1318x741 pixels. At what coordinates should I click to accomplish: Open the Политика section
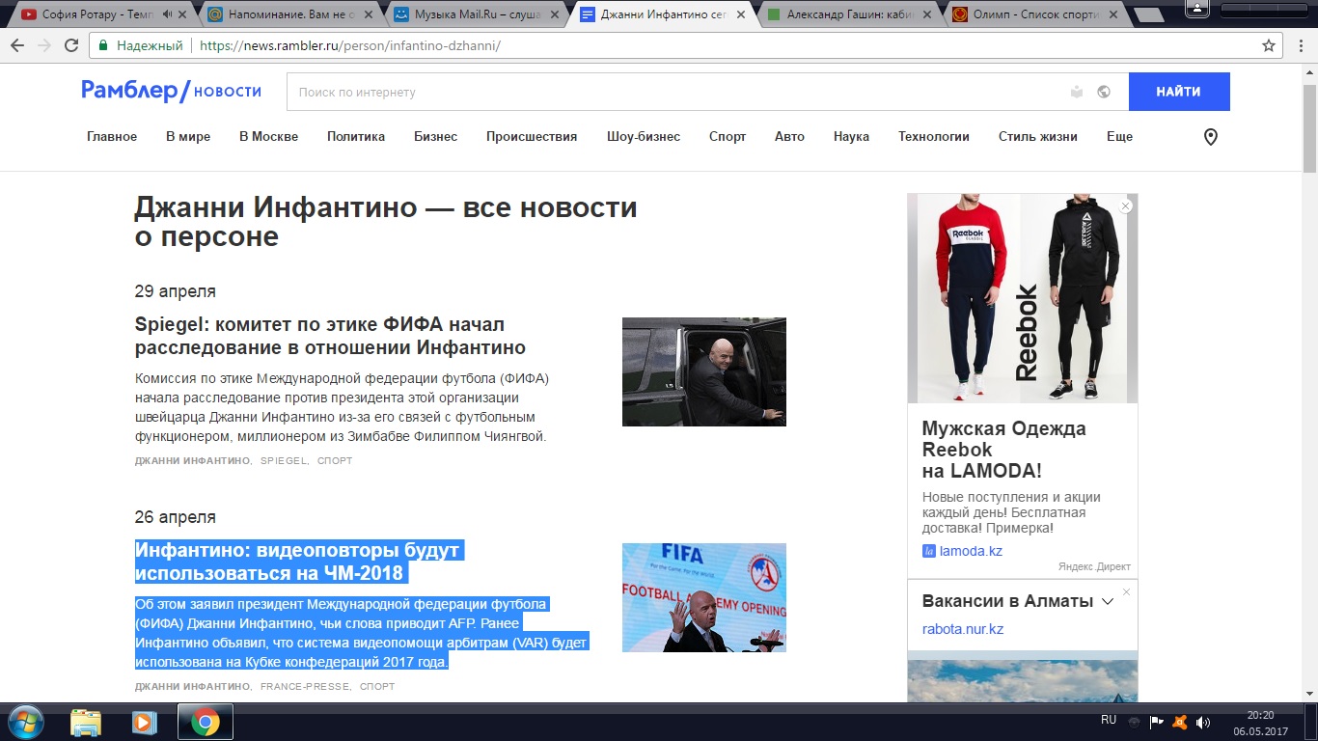click(x=356, y=137)
